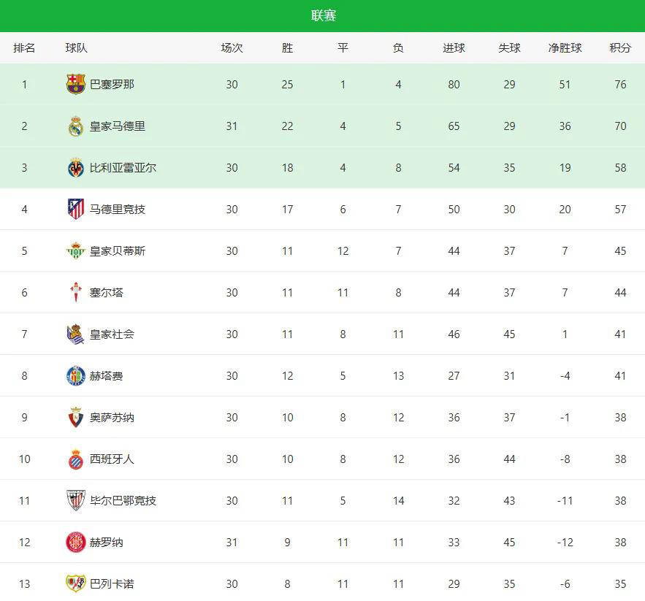The image size is (645, 601).
Task: Sort by the 积分 column header
Action: pyautogui.click(x=620, y=48)
